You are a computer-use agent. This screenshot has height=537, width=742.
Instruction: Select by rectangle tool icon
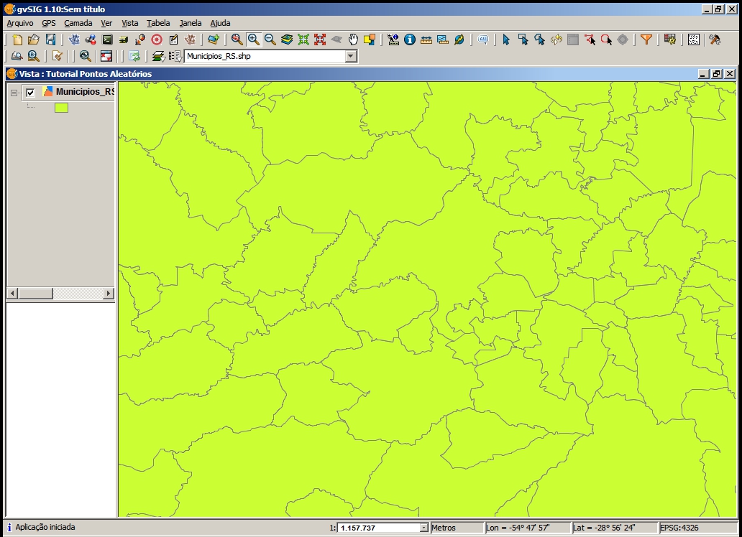click(x=523, y=39)
